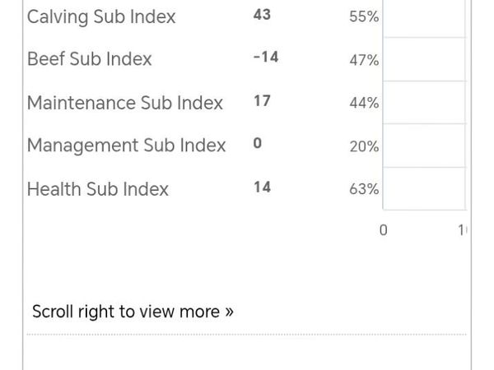The image size is (494, 370).
Task: Click the Health Sub Index label
Action: 98,189
